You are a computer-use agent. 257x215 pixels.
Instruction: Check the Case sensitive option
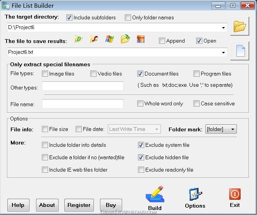tap(197, 103)
